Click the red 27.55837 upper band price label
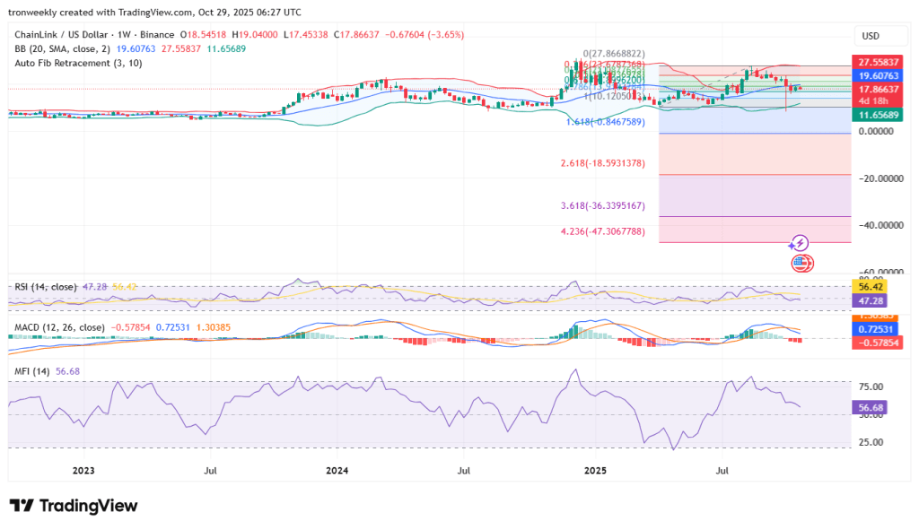Screen dimensions: 919x530 point(878,62)
